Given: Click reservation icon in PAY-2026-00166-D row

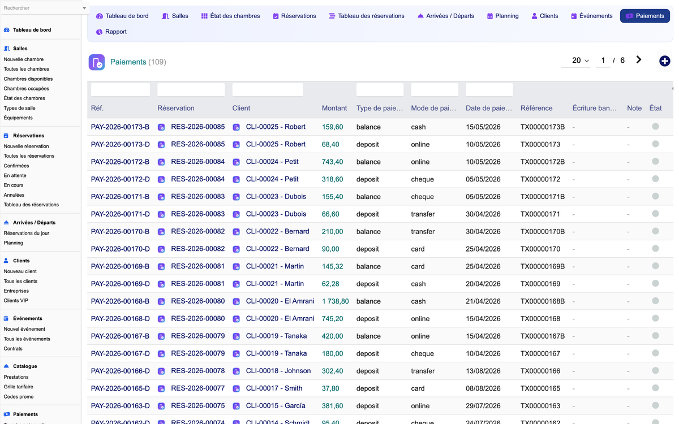Looking at the screenshot, I should pos(161,371).
